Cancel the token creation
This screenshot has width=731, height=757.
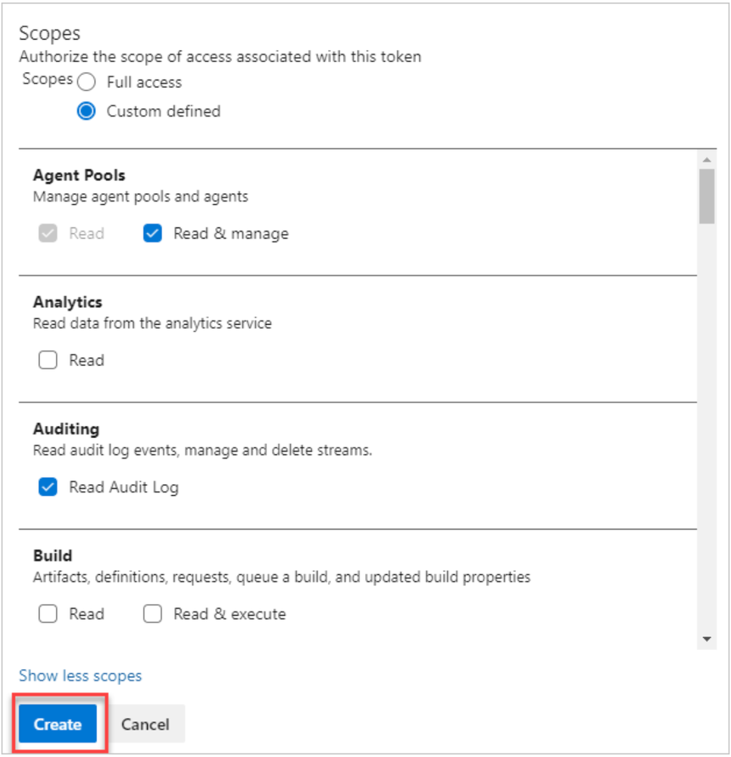[x=145, y=724]
